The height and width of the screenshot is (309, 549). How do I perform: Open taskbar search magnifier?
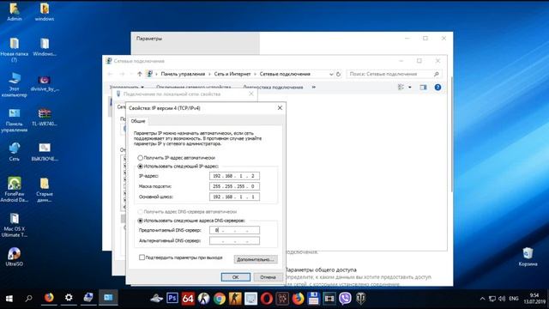coord(28,298)
